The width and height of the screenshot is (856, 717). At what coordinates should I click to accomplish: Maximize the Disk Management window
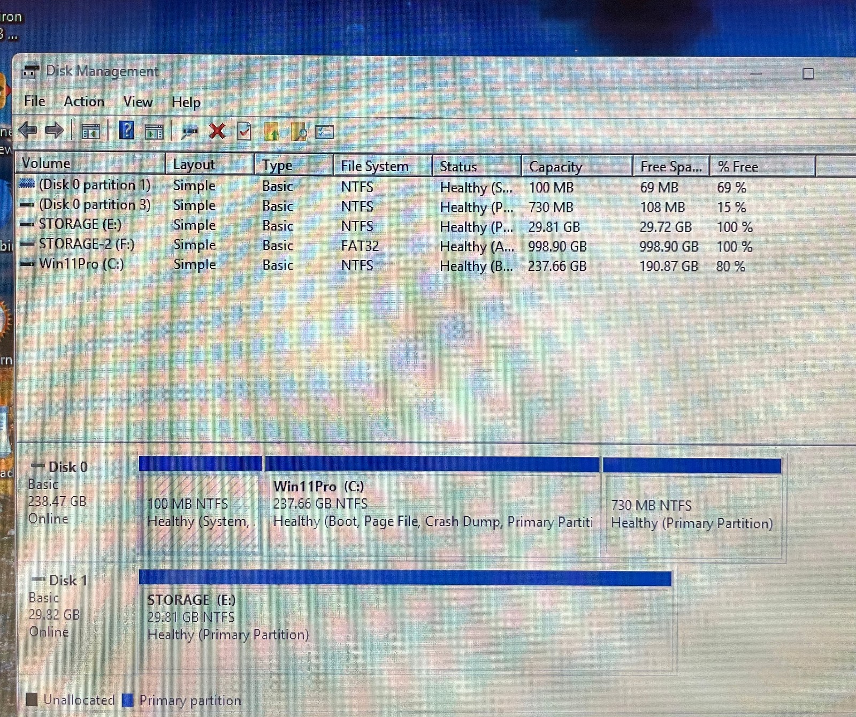tap(808, 74)
